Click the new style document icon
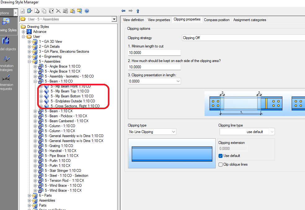Screen dimensions: 305x210 [37, 11]
